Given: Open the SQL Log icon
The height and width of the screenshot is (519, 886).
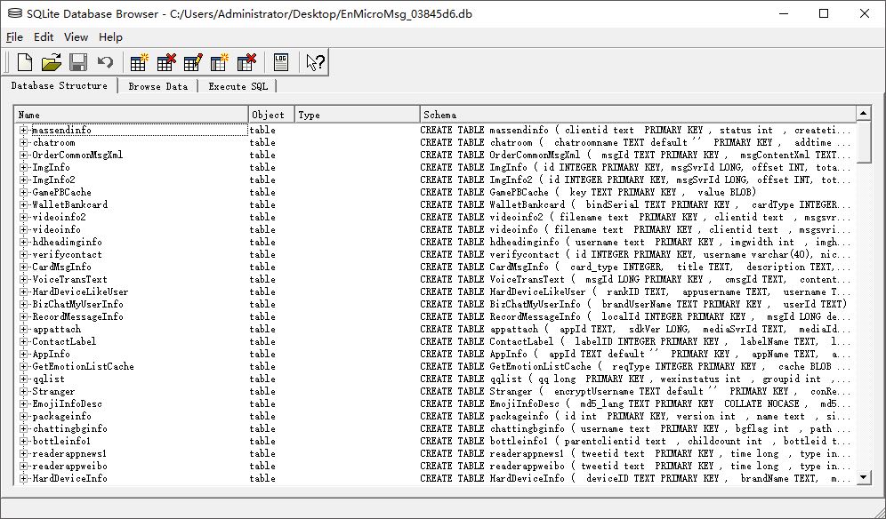Looking at the screenshot, I should [281, 62].
